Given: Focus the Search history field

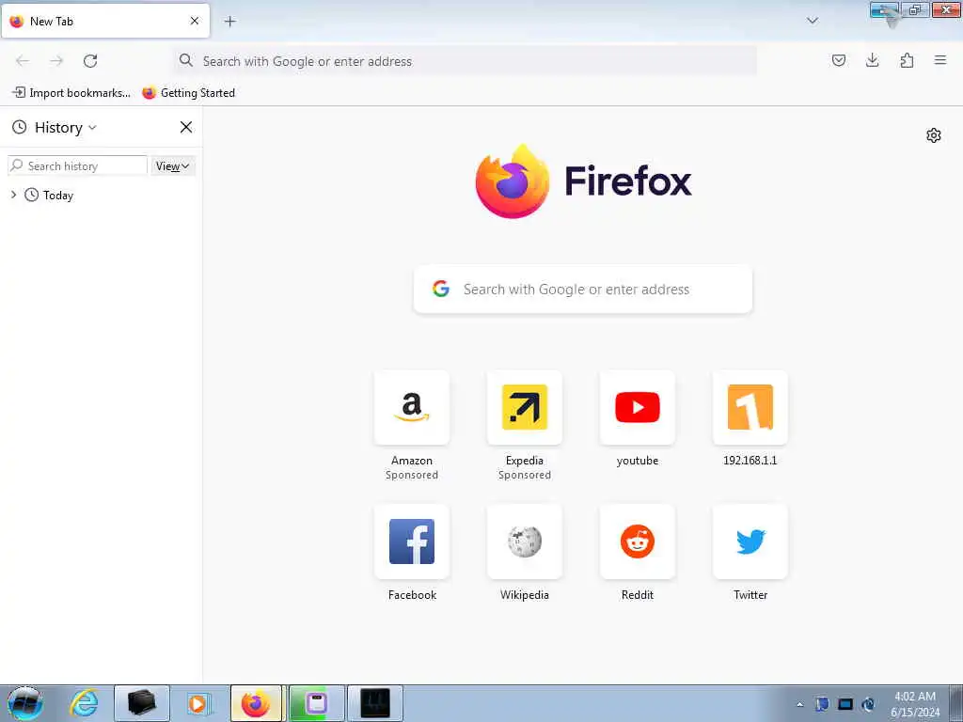Looking at the screenshot, I should pos(77,165).
